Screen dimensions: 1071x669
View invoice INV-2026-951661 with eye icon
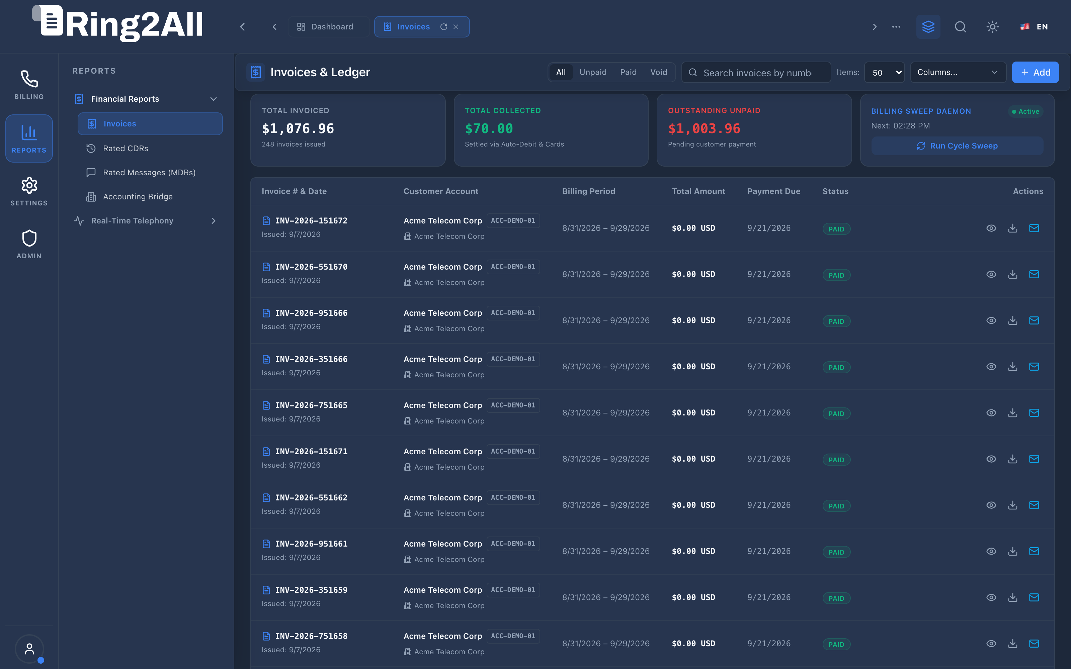click(991, 551)
